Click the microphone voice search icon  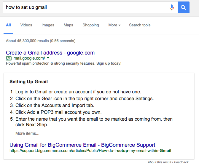click(172, 7)
